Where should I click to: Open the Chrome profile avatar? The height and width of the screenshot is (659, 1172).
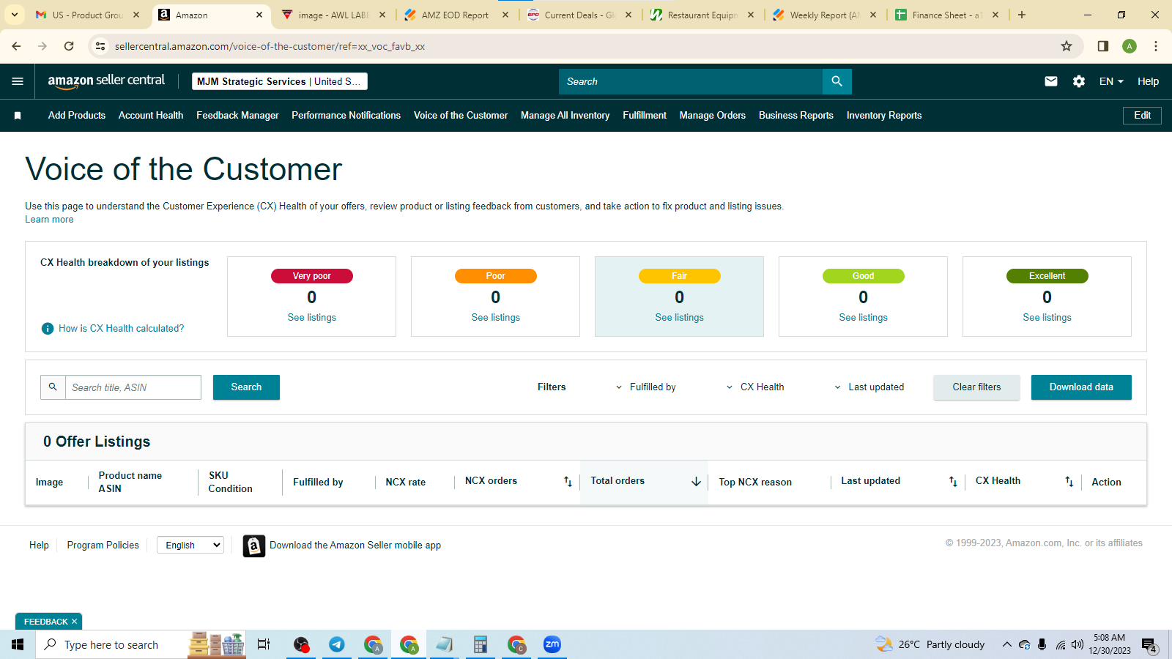tap(1130, 46)
